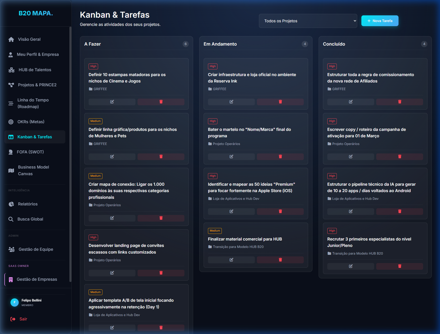Image resolution: width=440 pixels, height=334 pixels.
Task: Delete 'Escrever copy / roteiro da campanha' task
Action: [400, 156]
